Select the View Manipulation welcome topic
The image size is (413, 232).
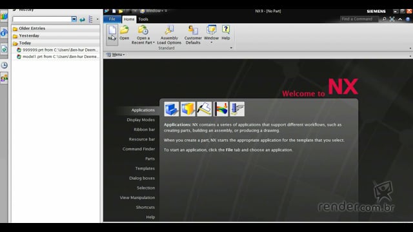[137, 198]
